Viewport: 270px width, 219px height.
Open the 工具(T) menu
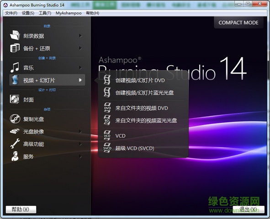point(45,13)
